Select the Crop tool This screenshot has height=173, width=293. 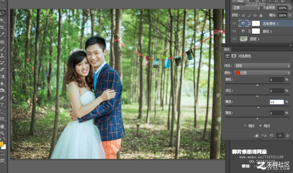[x=2, y=27]
